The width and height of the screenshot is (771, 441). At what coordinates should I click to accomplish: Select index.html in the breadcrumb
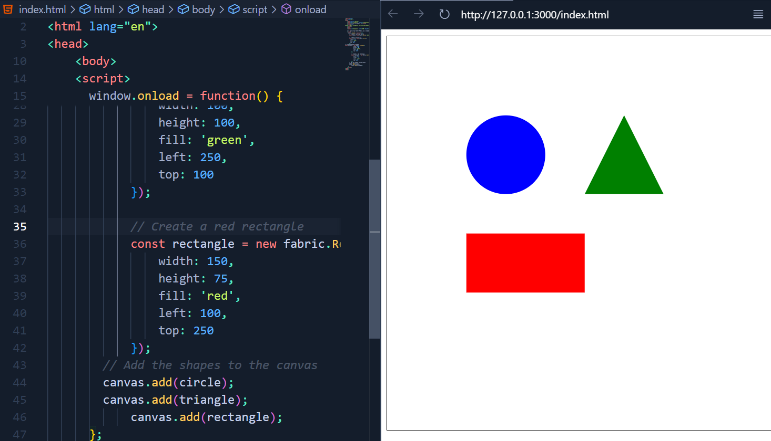tap(42, 9)
